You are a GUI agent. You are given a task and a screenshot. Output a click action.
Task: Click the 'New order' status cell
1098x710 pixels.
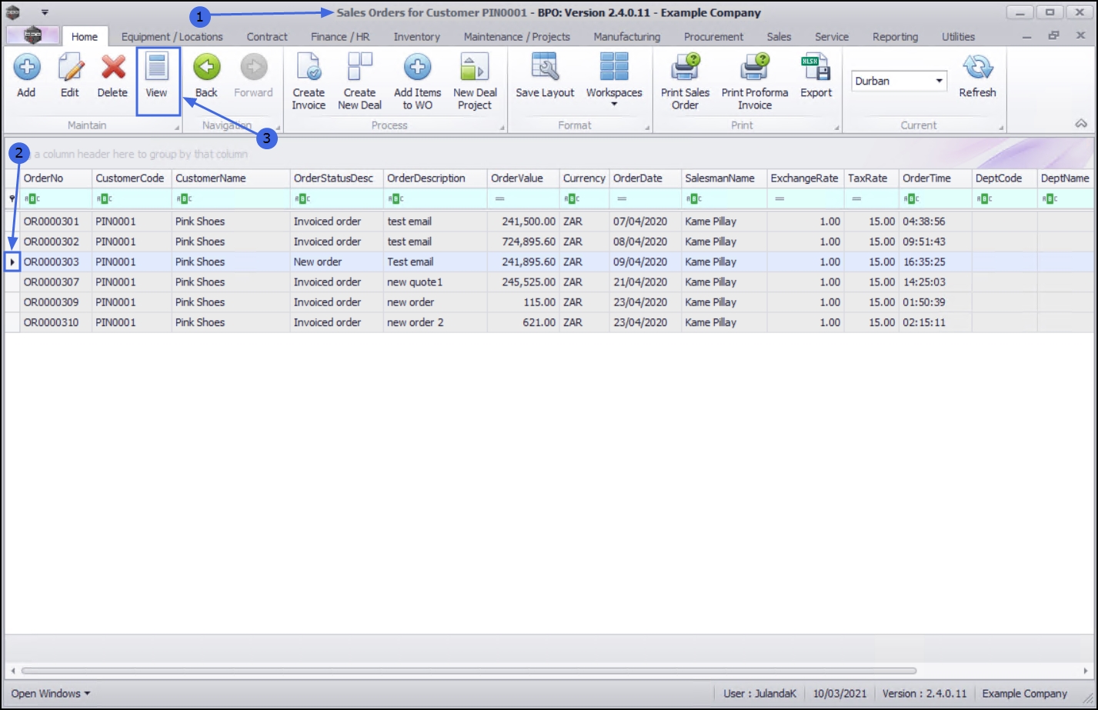point(337,262)
